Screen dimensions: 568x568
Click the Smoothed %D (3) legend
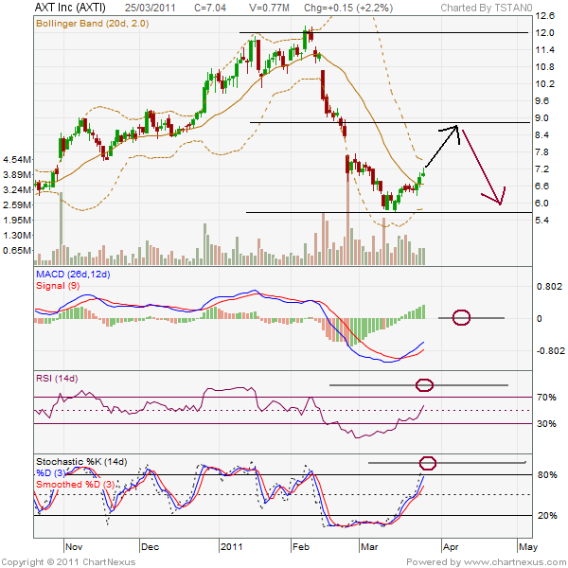click(75, 485)
